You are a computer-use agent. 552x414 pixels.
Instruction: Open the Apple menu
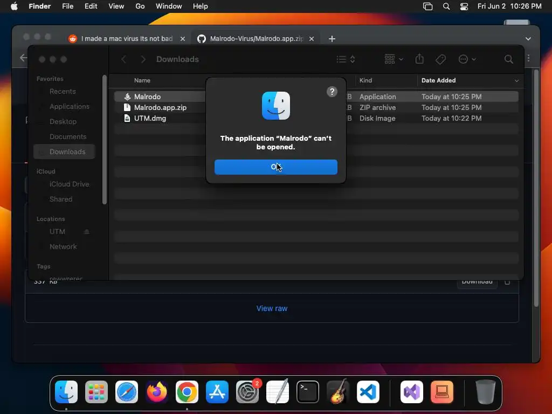(x=14, y=6)
